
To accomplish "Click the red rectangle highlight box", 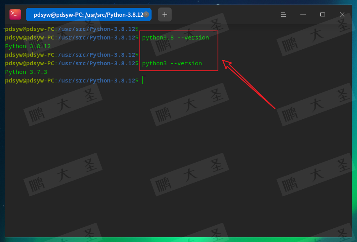I will click(x=179, y=50).
